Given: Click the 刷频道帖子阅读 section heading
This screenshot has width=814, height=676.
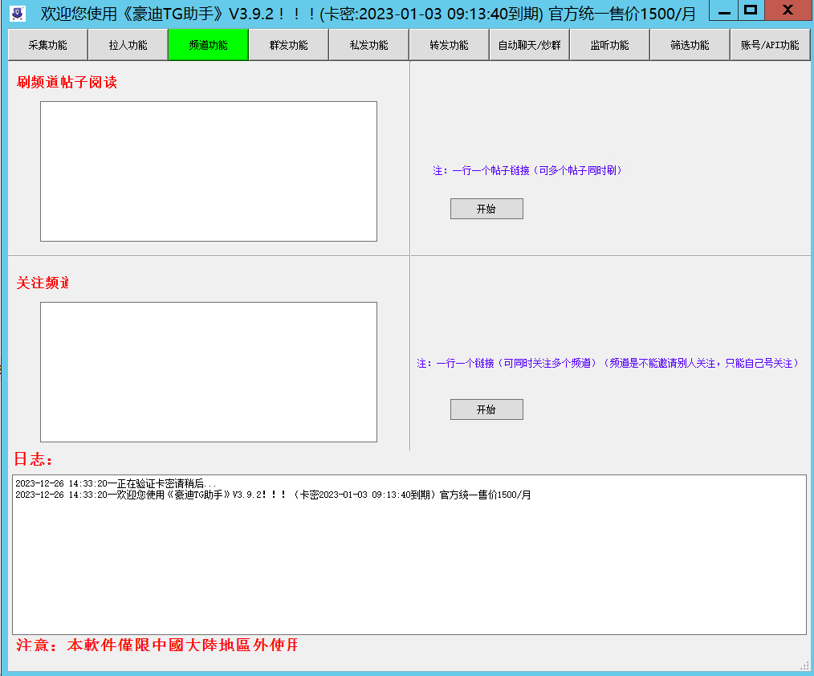Looking at the screenshot, I should coord(67,82).
